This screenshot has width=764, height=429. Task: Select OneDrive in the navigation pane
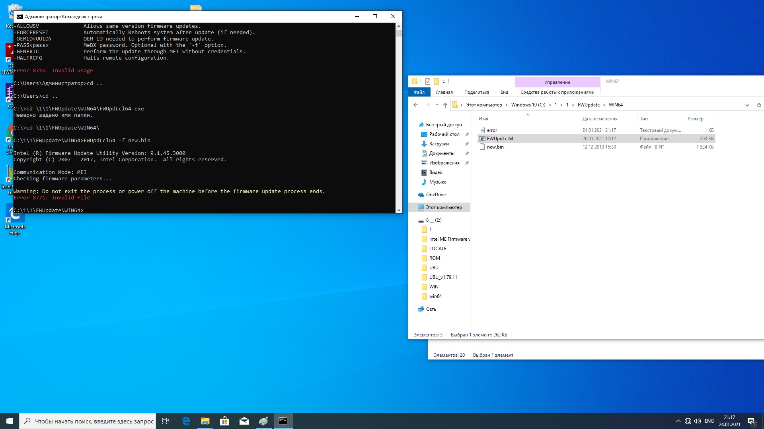click(x=436, y=195)
